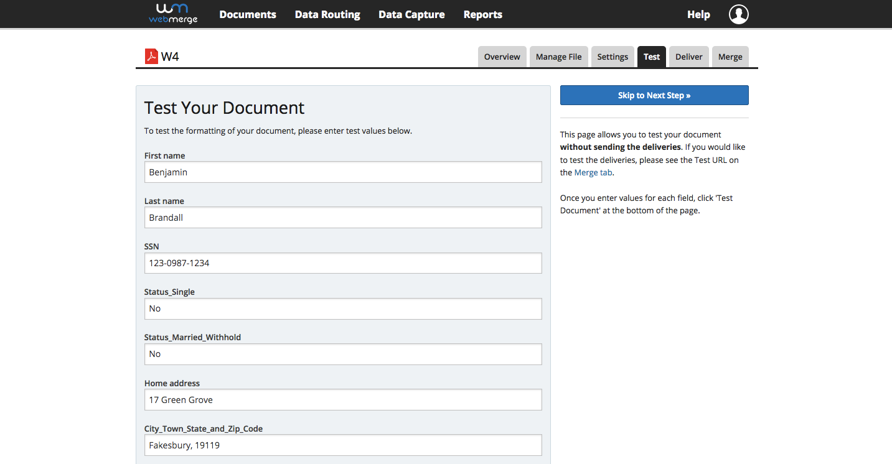Click the Status_Married_Withhold label
Image resolution: width=892 pixels, height=464 pixels.
point(192,337)
